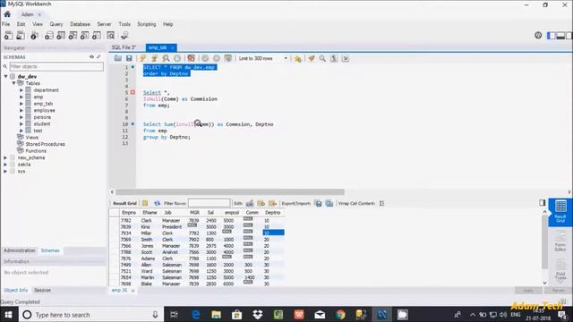Create new schema icon in main toolbar
The image size is (573, 322).
tap(49, 36)
